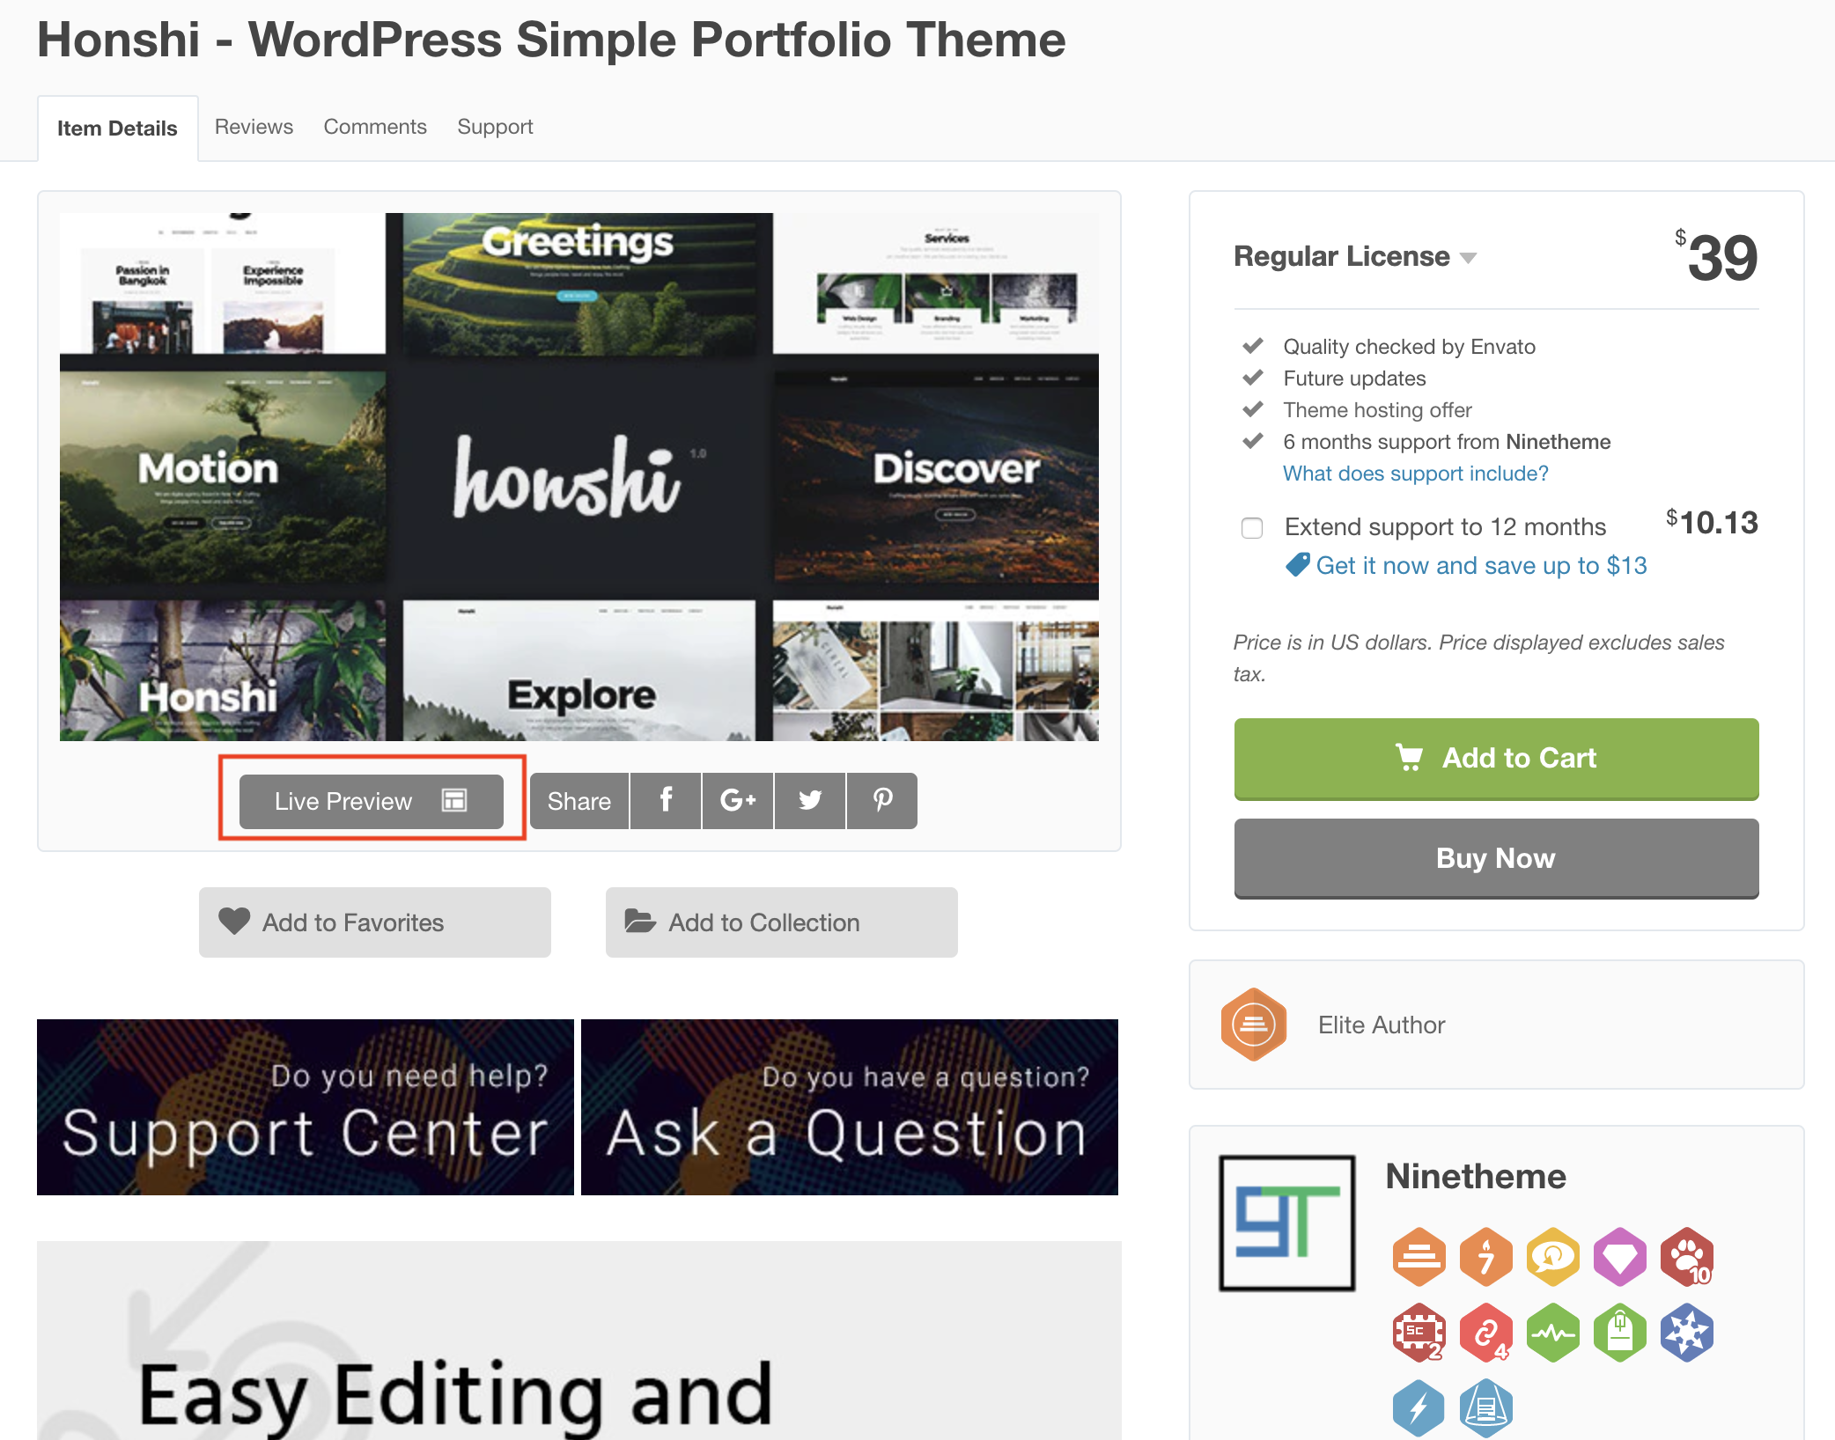Click the red link badge numbered 4
The image size is (1835, 1440).
tap(1485, 1333)
